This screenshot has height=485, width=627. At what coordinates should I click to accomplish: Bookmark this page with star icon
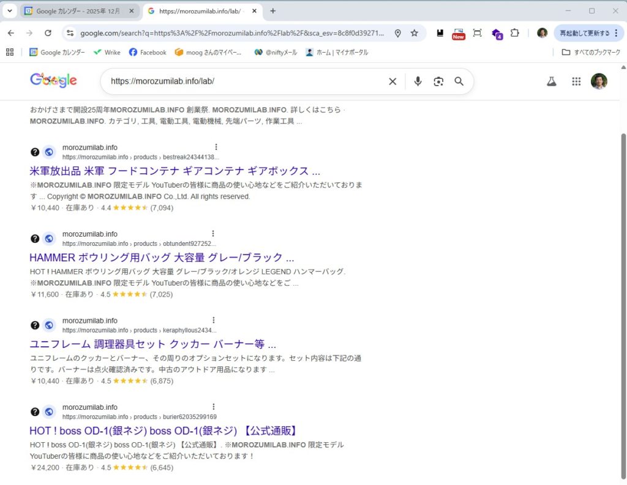415,33
